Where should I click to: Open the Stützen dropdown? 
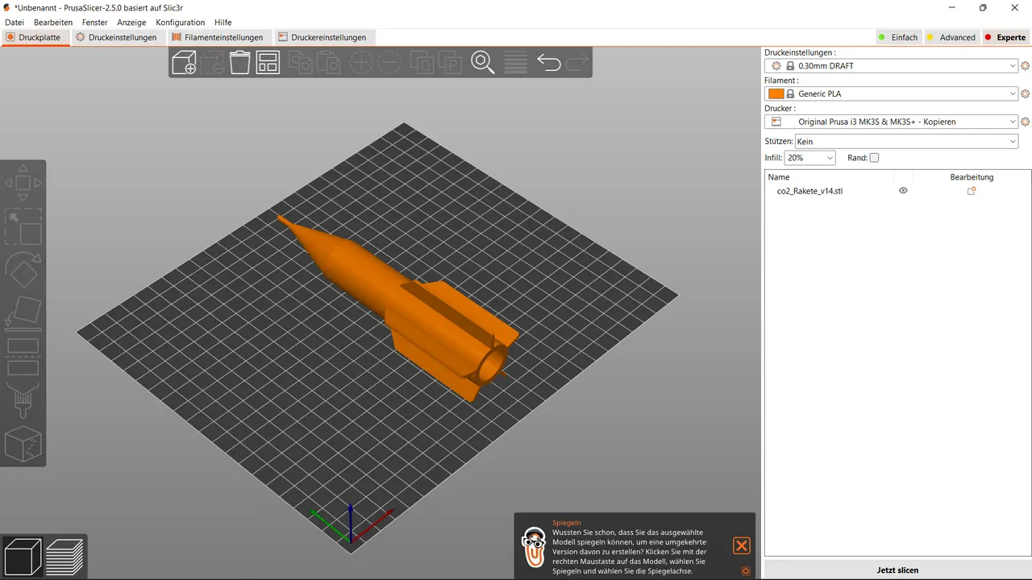[906, 142]
